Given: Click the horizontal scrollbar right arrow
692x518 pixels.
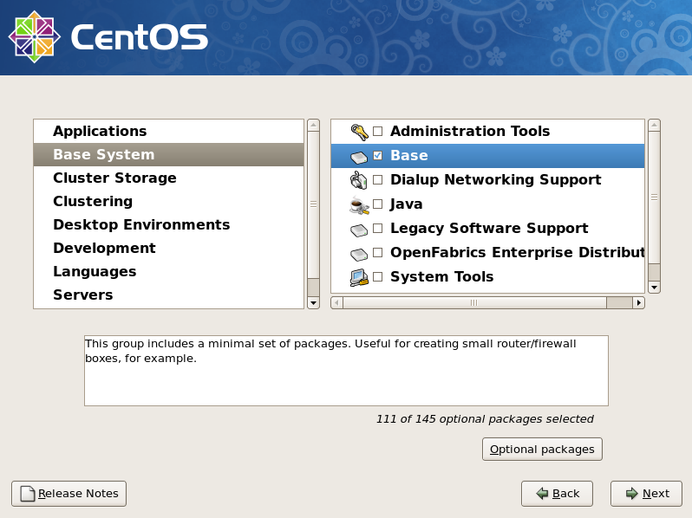Looking at the screenshot, I should 638,303.
